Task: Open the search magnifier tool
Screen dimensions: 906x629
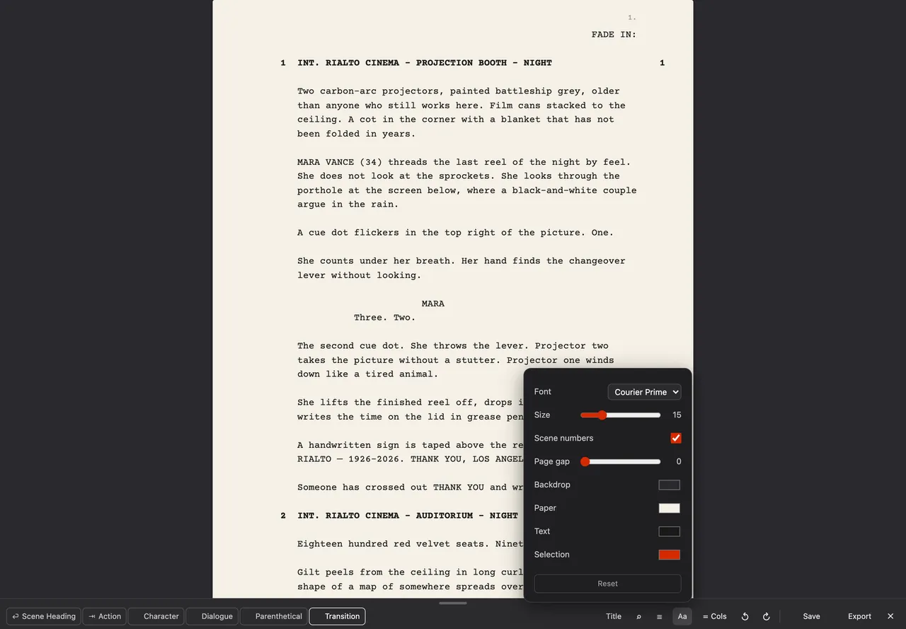Action: point(638,616)
